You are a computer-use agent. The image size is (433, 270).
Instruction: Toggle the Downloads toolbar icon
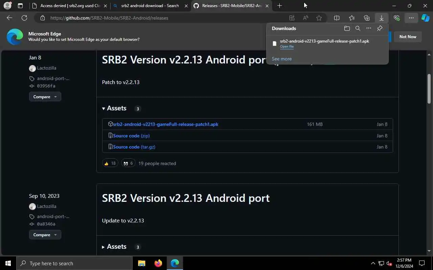(x=382, y=18)
